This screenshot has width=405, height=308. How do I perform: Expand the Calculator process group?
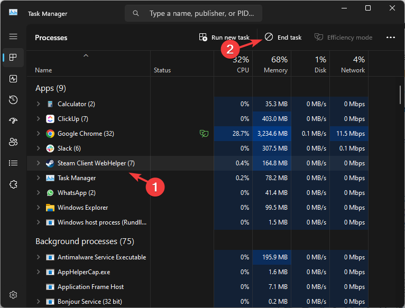(38, 104)
